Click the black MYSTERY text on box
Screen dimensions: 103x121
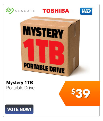point(43,32)
